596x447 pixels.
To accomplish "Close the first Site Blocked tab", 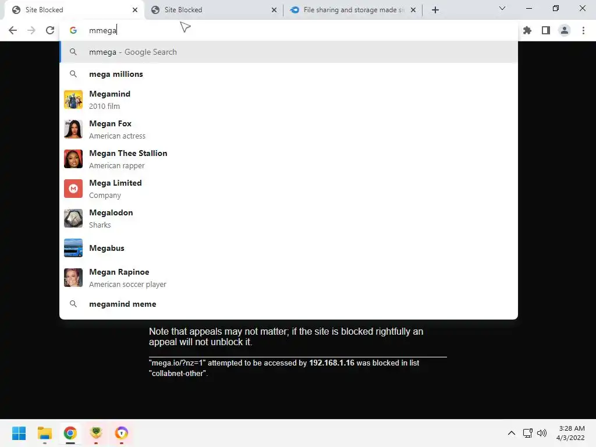I will [135, 10].
